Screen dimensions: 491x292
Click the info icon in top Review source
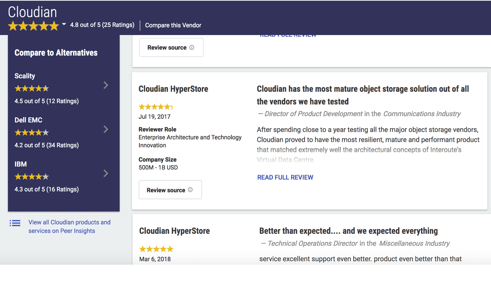[x=192, y=48]
